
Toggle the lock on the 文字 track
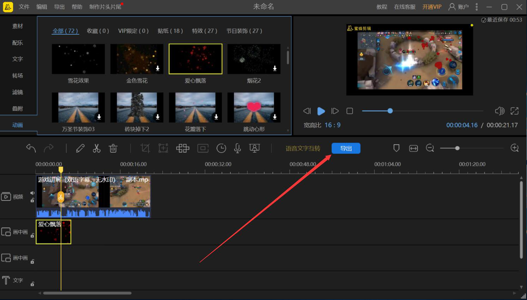32,284
